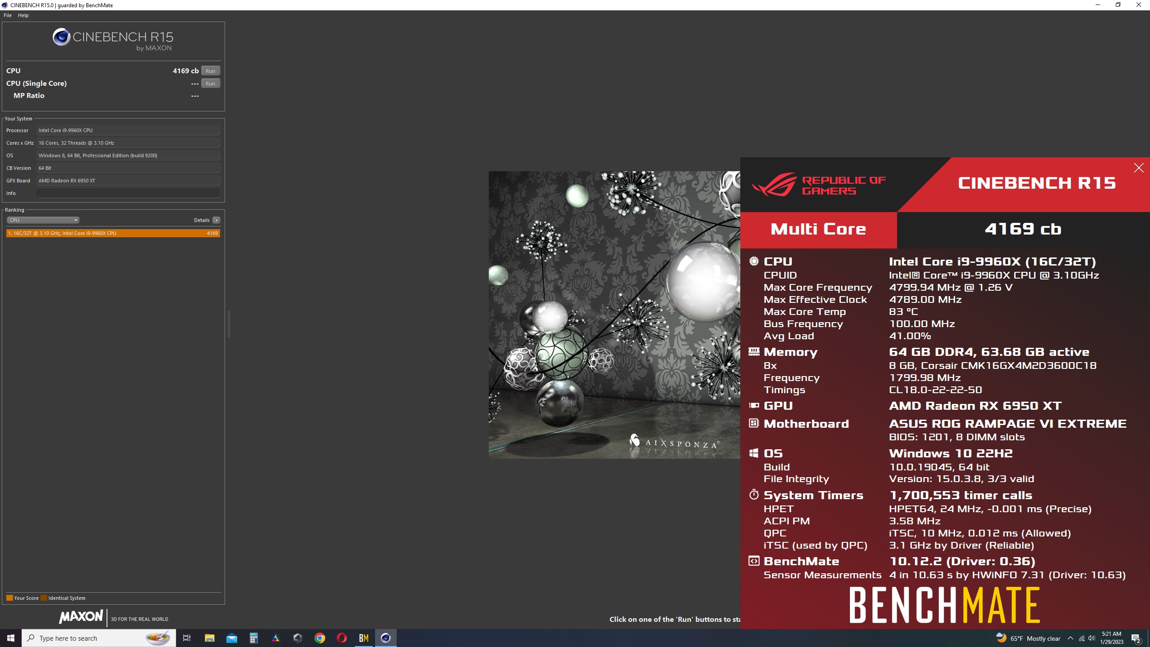Click the Info input field
Viewport: 1150px width, 647px height.
128,193
